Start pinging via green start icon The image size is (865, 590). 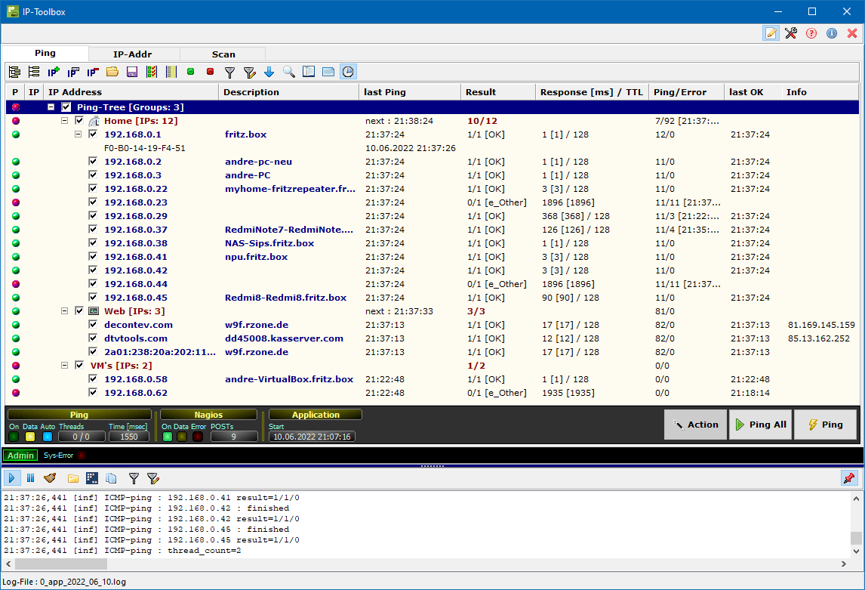(190, 72)
